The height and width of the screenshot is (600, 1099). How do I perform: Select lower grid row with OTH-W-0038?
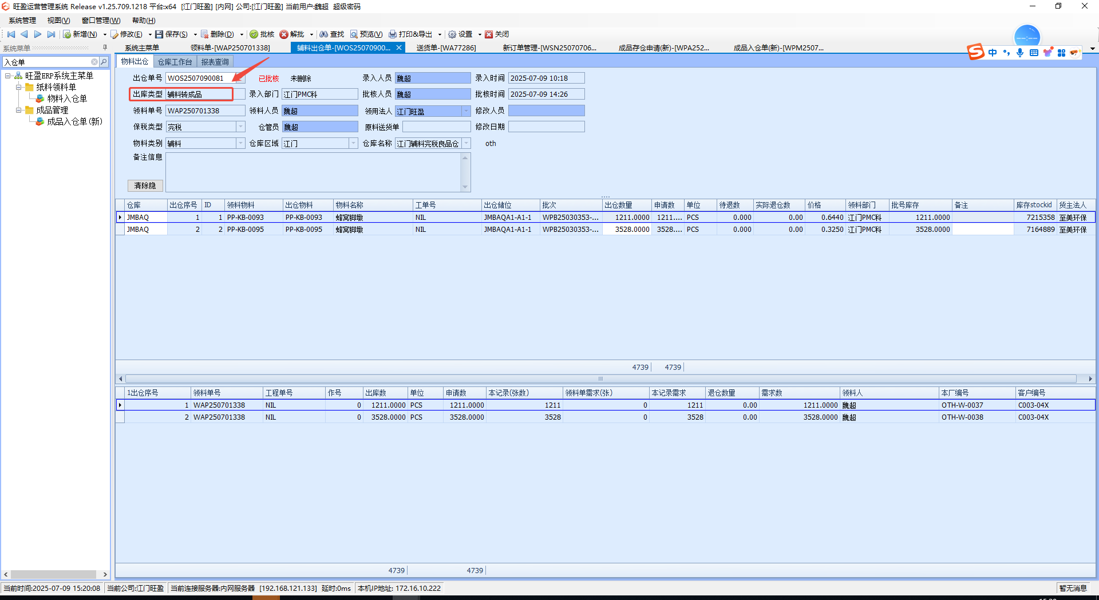(606, 417)
